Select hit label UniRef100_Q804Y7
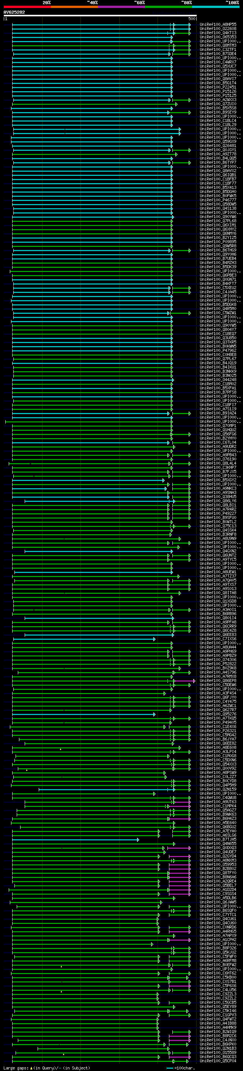243x1071 pixels. [218, 329]
